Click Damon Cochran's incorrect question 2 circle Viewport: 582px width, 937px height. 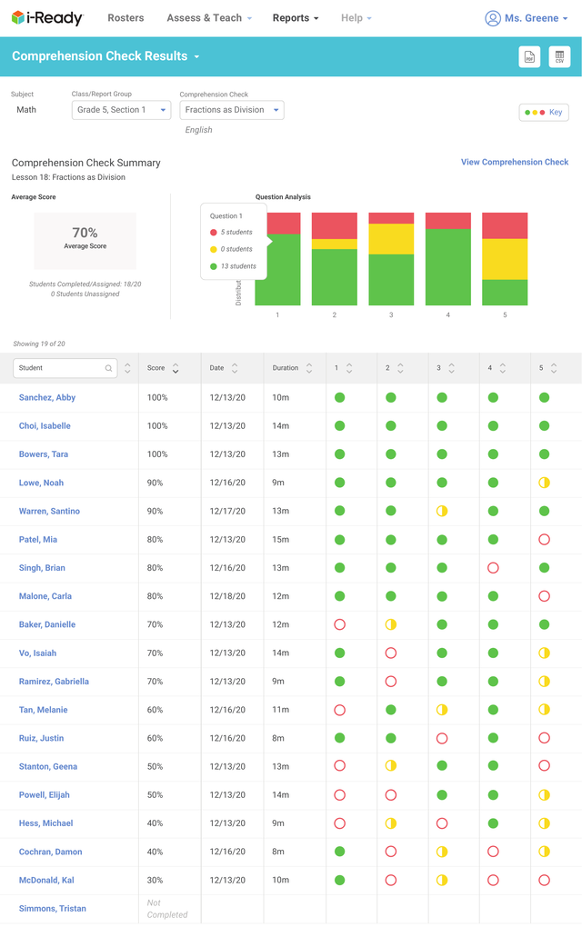(x=391, y=852)
